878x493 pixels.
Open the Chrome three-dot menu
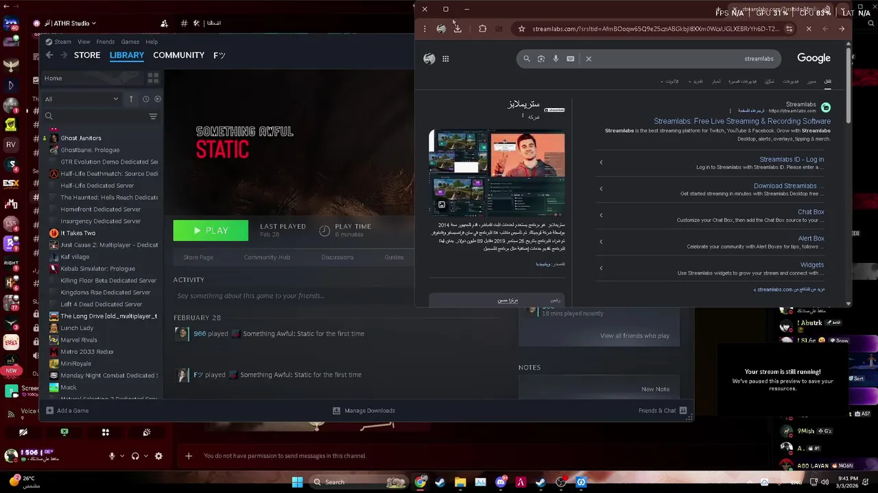pos(425,29)
